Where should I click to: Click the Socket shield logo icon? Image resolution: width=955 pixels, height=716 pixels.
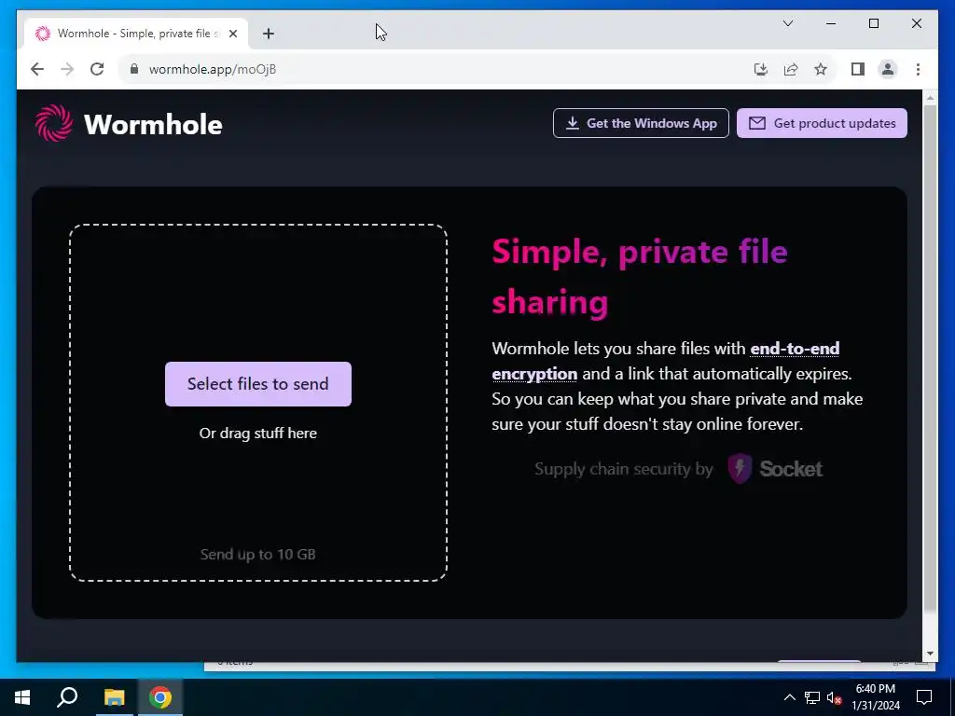coord(740,468)
